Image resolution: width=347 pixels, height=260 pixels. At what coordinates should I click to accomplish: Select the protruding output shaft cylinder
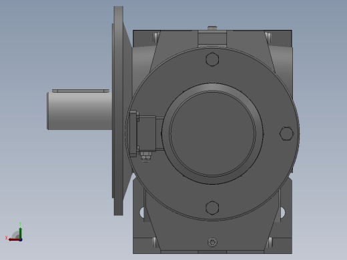(x=79, y=111)
